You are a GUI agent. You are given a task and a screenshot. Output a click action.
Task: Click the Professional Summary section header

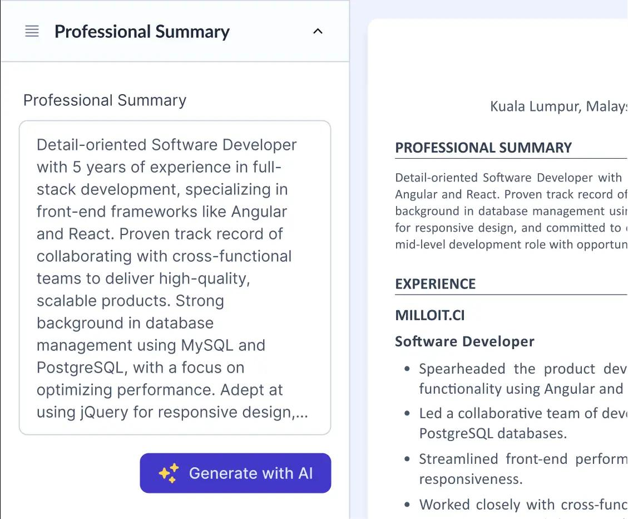(x=142, y=32)
